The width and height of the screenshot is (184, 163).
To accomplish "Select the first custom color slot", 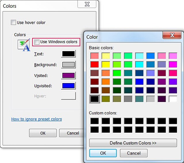I will 95,121.
